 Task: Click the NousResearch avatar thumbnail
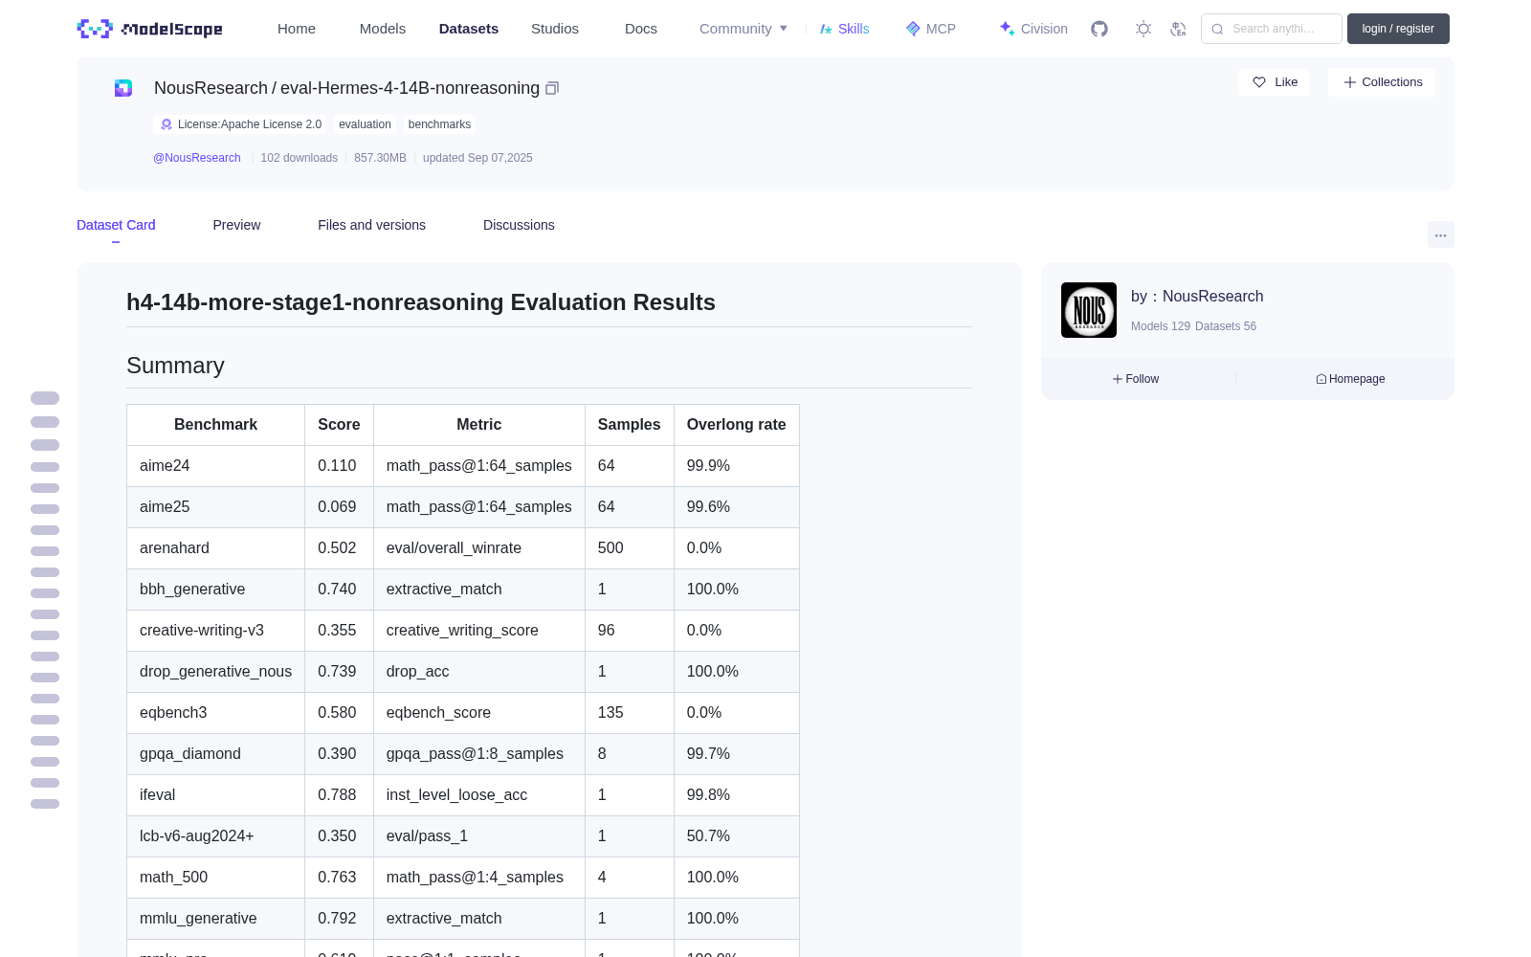[x=1089, y=310]
